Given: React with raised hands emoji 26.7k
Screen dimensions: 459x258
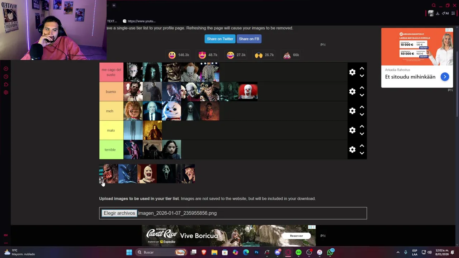Looking at the screenshot, I should point(264,55).
